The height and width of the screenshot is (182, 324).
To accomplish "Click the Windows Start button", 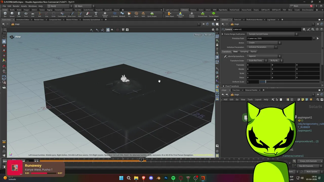I will coord(121,178).
